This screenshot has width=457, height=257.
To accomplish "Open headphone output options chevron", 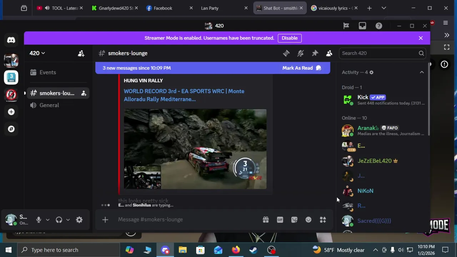I will point(68,220).
